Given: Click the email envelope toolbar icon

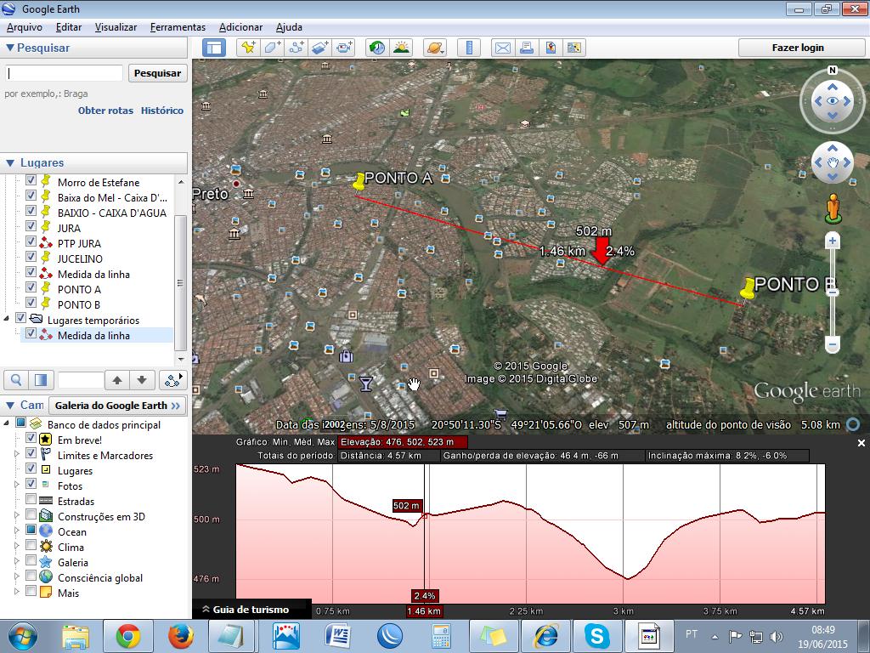Looking at the screenshot, I should tap(503, 48).
